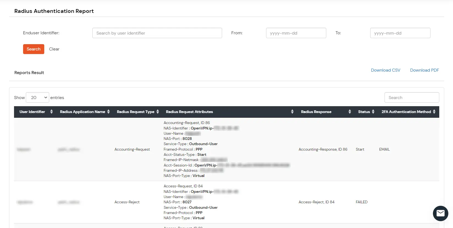Open the mail chat widget icon
Viewport: 453px width, 228px height.
[x=440, y=213]
